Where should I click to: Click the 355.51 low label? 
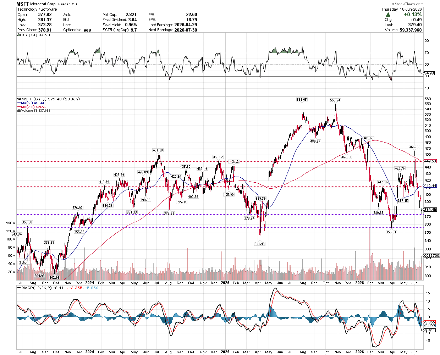(391, 232)
